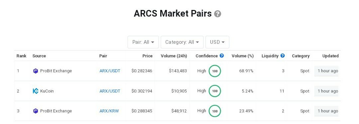Open the ProBit ARX/USDT pair link in row 1
This screenshot has height=124, width=359.
110,71
